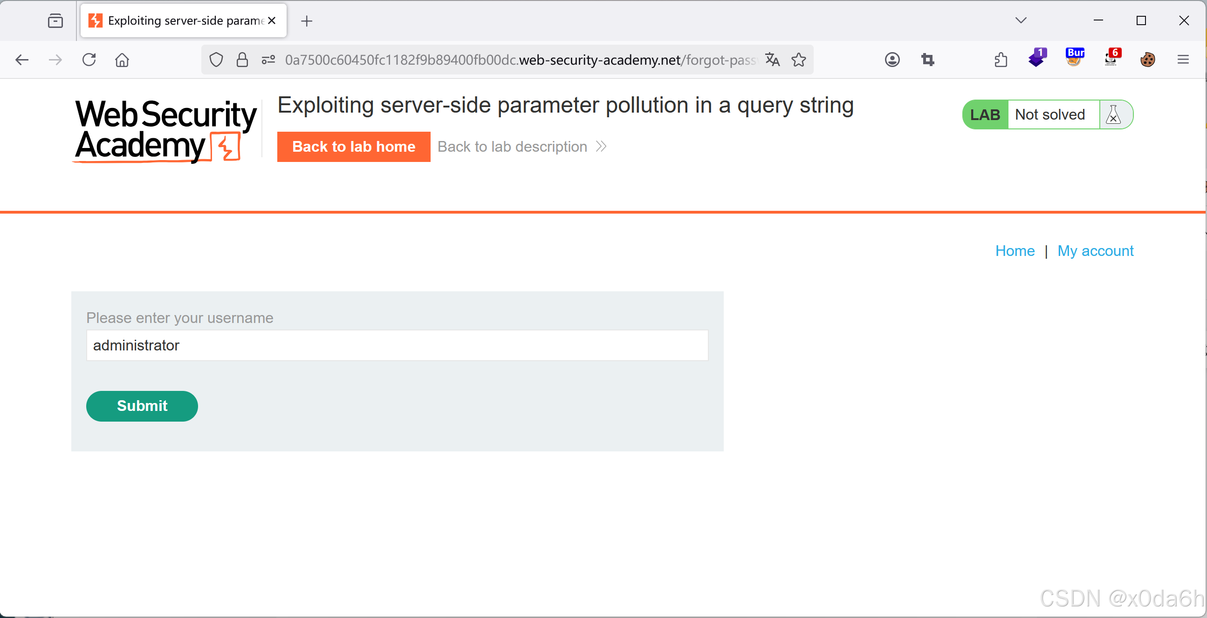Open the browser hamburger menu
Image resolution: width=1207 pixels, height=618 pixels.
tap(1184, 60)
